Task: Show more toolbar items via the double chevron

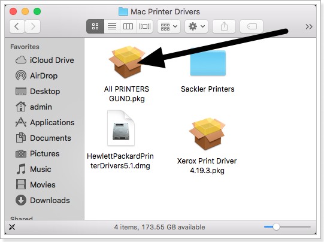Action: click(308, 27)
